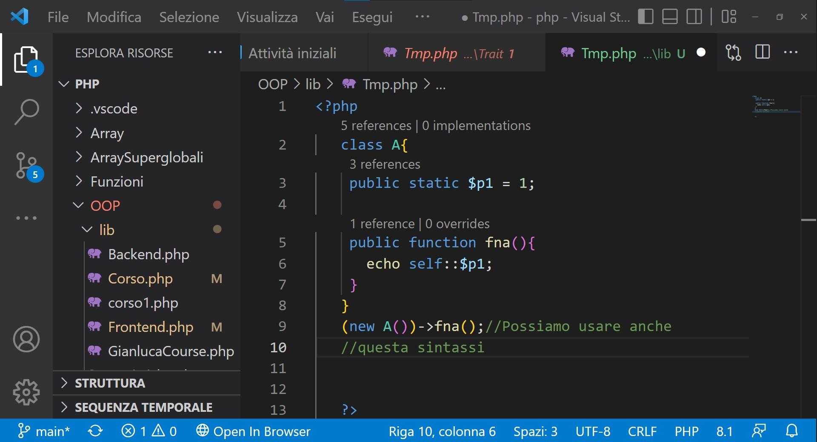
Task: Synchronize changes in the status bar
Action: (95, 431)
